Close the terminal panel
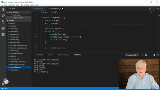Screen dimensions: 160x90 pos(158,55)
